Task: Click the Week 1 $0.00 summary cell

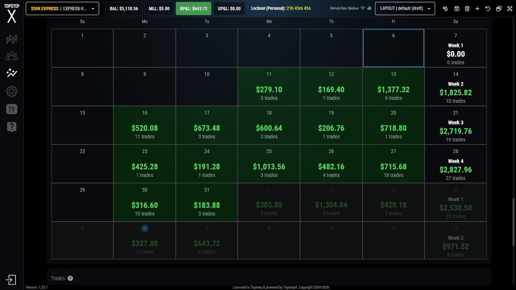Action: point(456,48)
